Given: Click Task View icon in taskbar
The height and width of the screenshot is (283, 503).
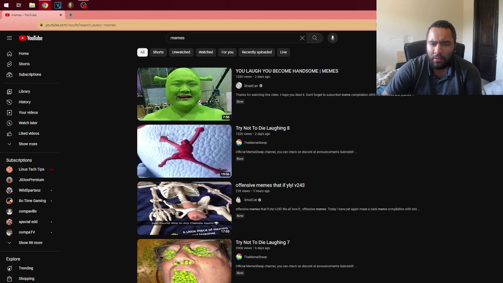Looking at the screenshot, I should coord(19,5).
